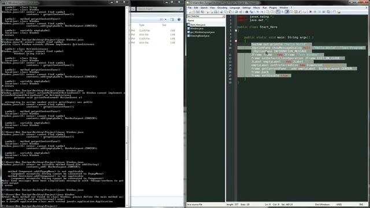
Task: Click the Function List toolbar icon
Action: [x=300, y=12]
